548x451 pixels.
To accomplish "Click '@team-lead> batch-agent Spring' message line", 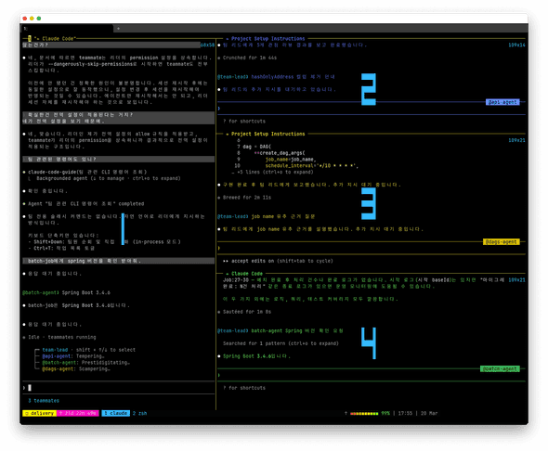I will [x=281, y=330].
